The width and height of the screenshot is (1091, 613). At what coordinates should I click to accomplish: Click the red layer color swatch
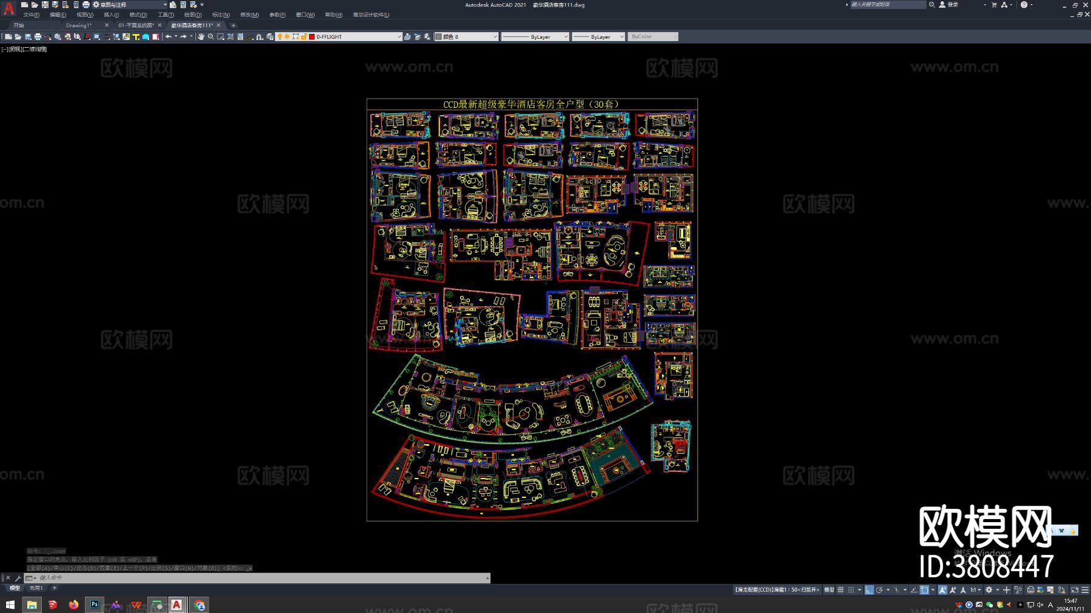pyautogui.click(x=312, y=37)
